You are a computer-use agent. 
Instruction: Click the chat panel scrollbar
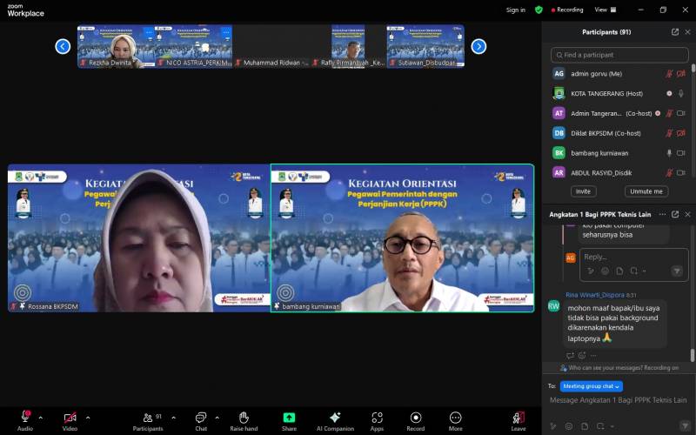pos(693,355)
